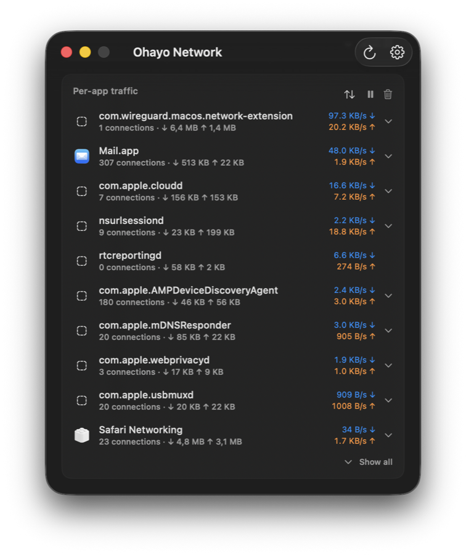Click 97.3 KB/s download rate

352,116
